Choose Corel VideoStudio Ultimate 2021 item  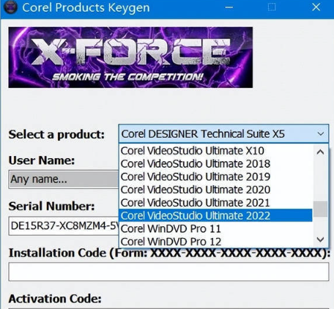point(215,203)
